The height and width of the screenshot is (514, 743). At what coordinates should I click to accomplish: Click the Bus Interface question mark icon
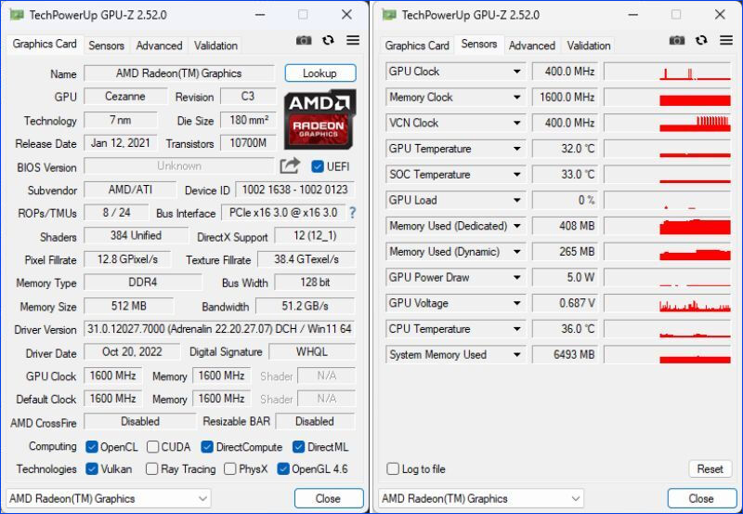click(352, 213)
